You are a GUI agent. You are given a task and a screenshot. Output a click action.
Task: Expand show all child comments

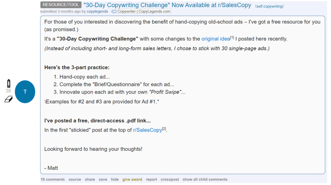205,179
